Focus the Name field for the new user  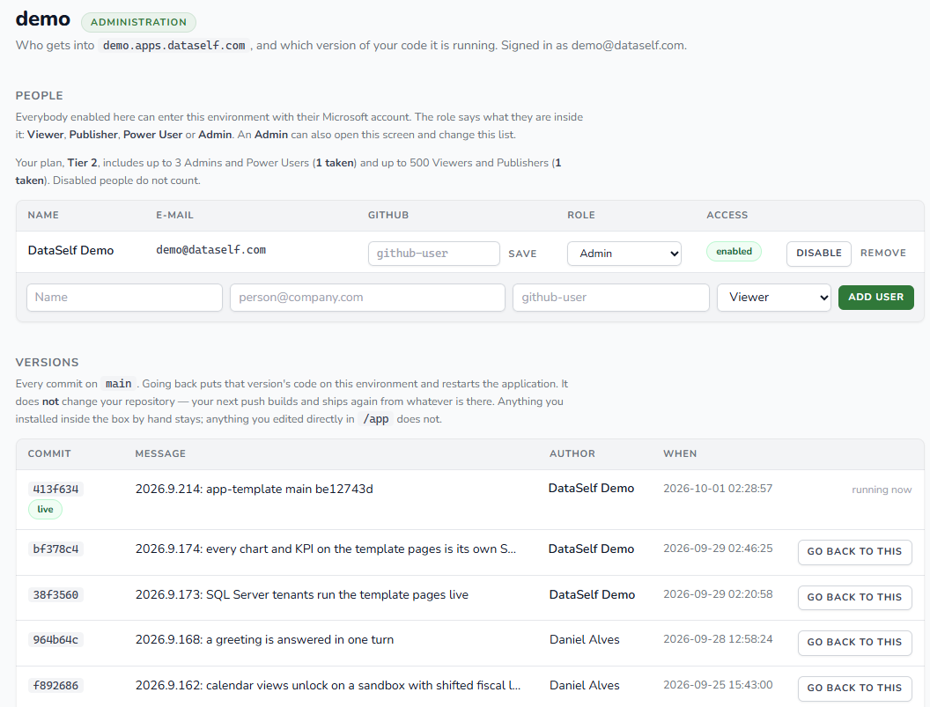coord(124,298)
